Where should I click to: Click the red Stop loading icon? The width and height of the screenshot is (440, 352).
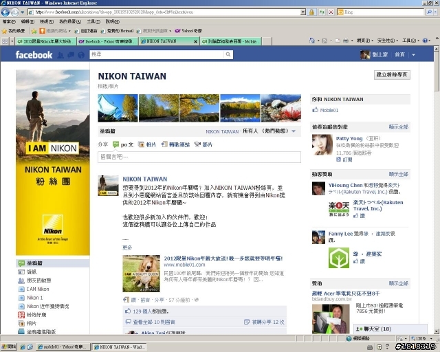click(x=331, y=12)
